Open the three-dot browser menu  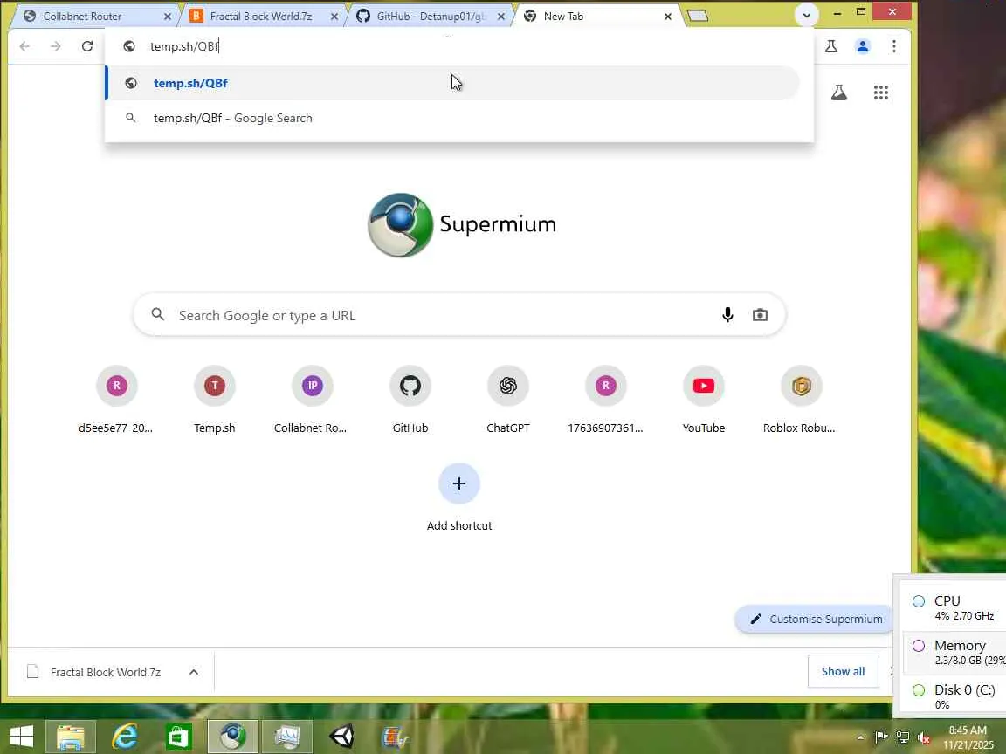893,46
